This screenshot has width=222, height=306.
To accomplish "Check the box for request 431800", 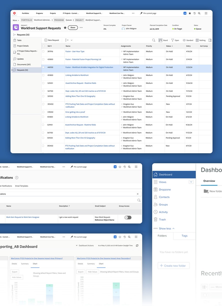I will [x=43, y=59].
